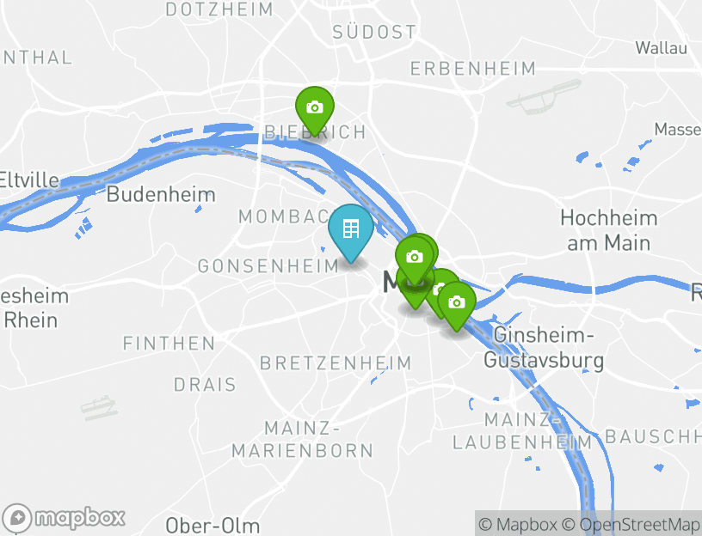Open the rightmost green camera marker by the river
This screenshot has width=702, height=536.
(x=457, y=303)
